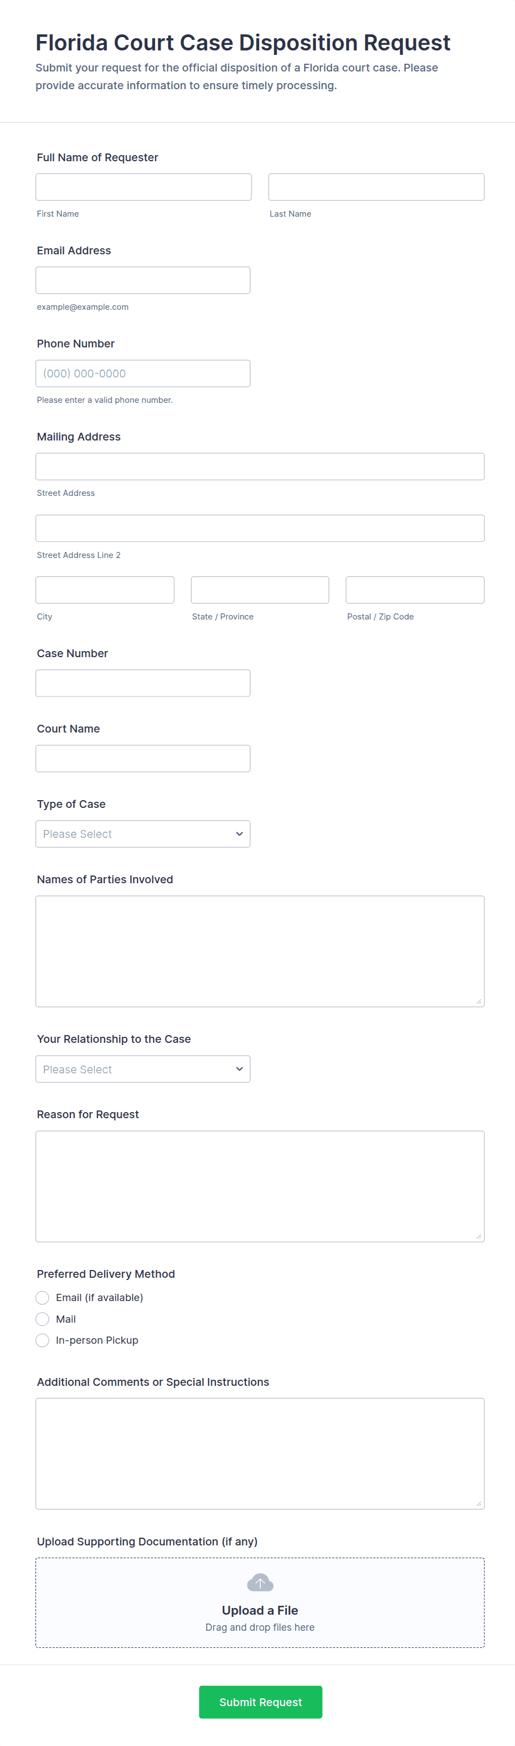Click the cloud upload icon

pos(260,1583)
